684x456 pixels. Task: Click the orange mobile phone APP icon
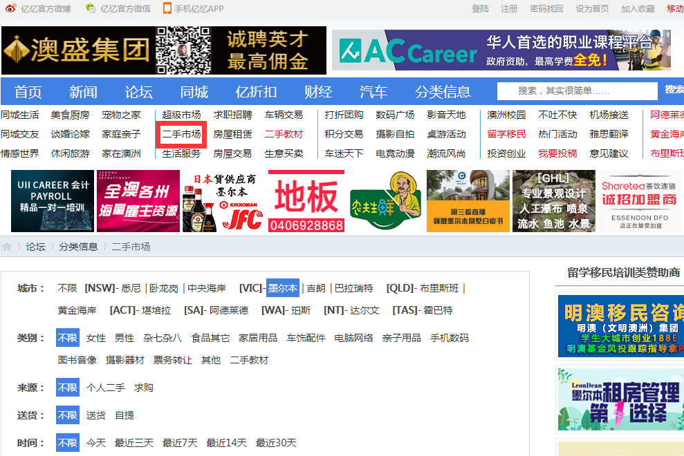point(167,8)
